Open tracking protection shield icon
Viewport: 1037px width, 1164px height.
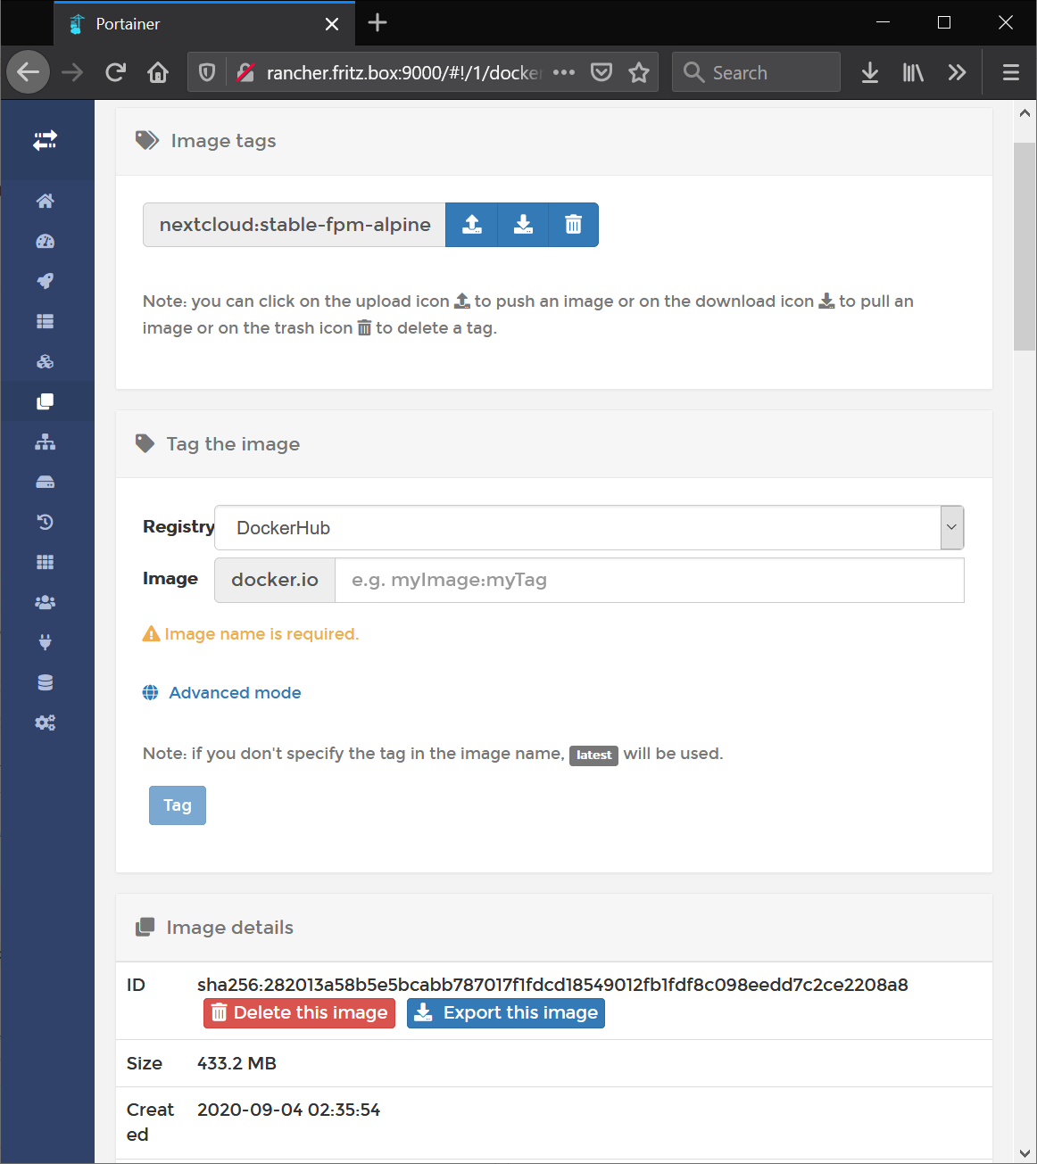(x=207, y=72)
